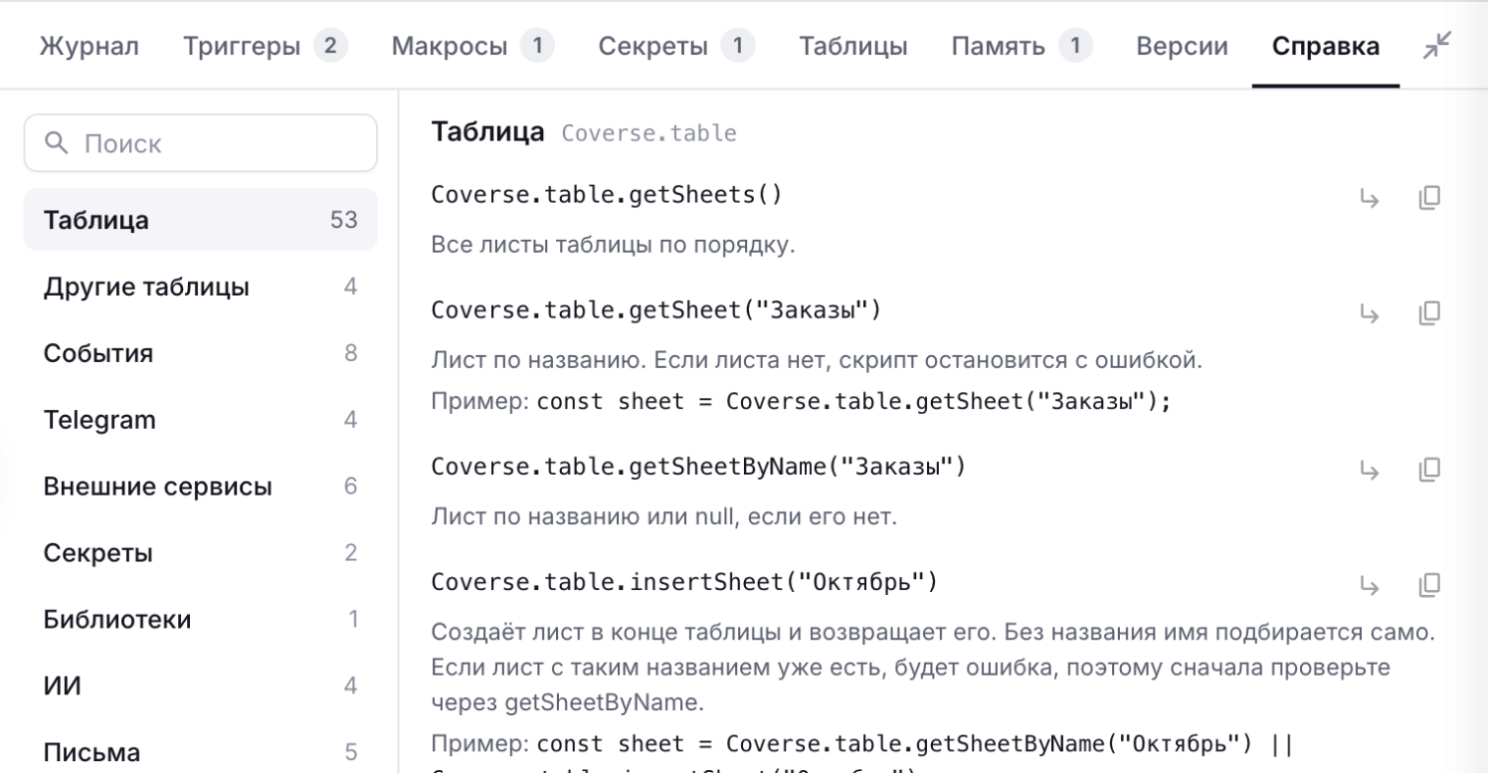Viewport: 1488px width, 773px height.
Task: Select the Другие таблицы category
Action: click(x=201, y=287)
